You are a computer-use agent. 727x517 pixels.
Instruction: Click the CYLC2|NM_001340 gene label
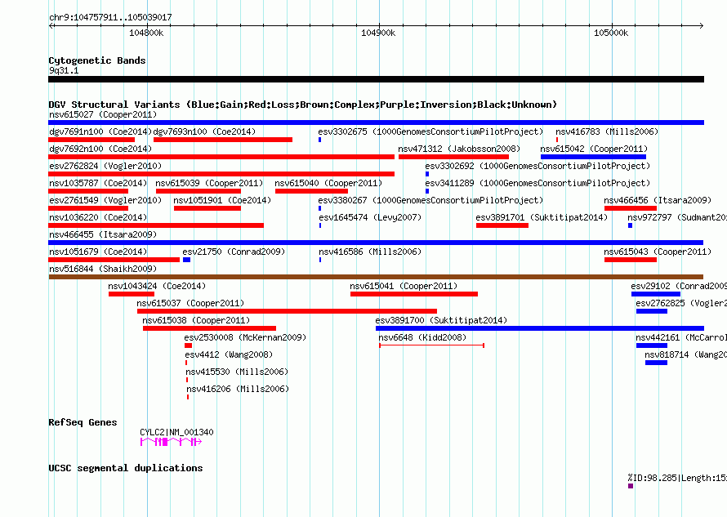(176, 432)
